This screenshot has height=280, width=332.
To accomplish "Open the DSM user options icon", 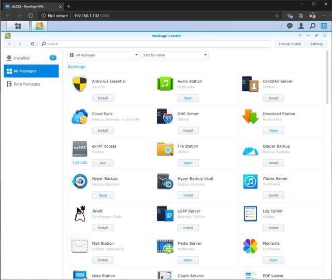I will point(301,26).
